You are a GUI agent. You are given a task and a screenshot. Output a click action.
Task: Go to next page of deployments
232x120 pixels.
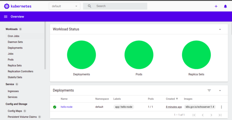211,115
